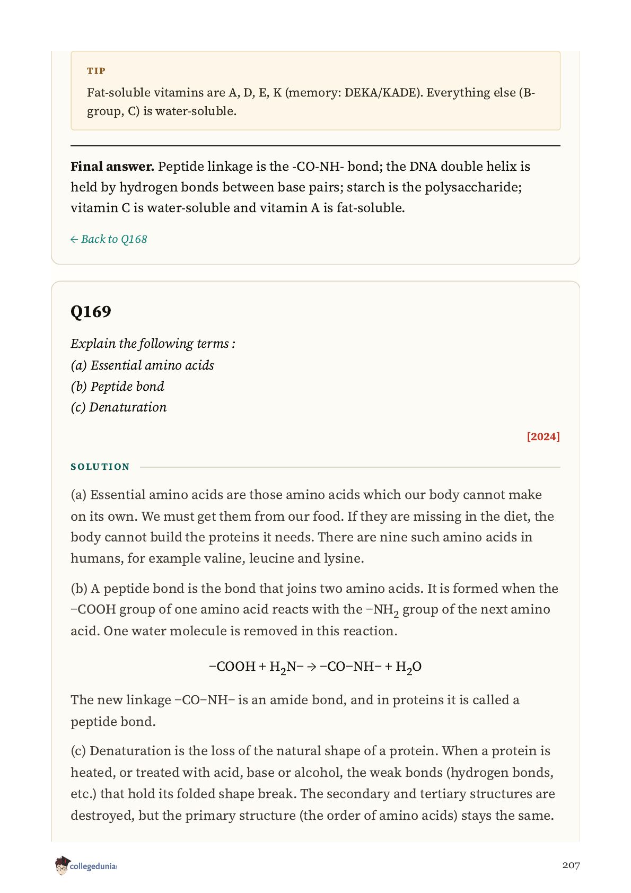The height and width of the screenshot is (893, 631).
Task: Click the collegedunia mascot logo icon
Action: pyautogui.click(x=62, y=865)
